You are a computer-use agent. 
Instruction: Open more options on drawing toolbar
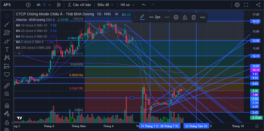coord(202,17)
